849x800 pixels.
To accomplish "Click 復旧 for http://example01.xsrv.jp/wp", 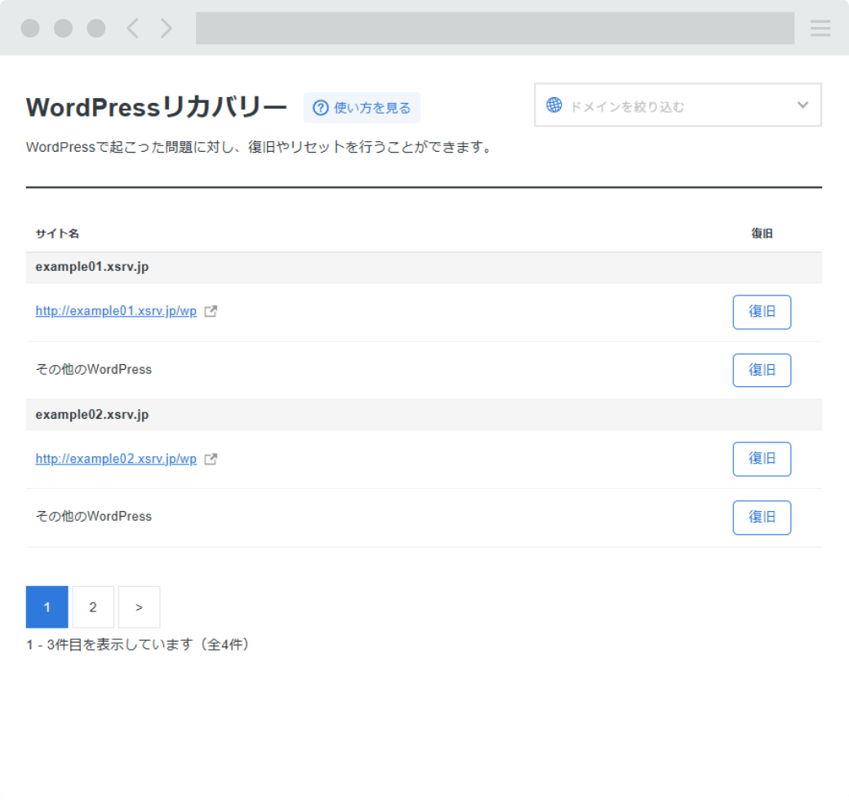I will coord(762,312).
